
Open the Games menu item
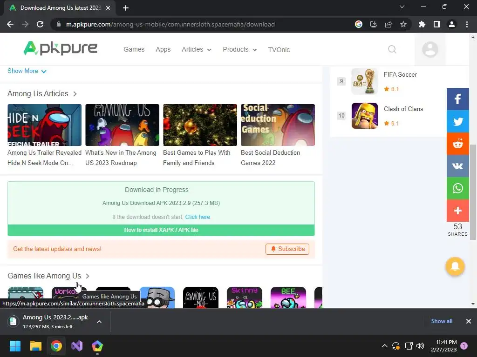point(134,49)
